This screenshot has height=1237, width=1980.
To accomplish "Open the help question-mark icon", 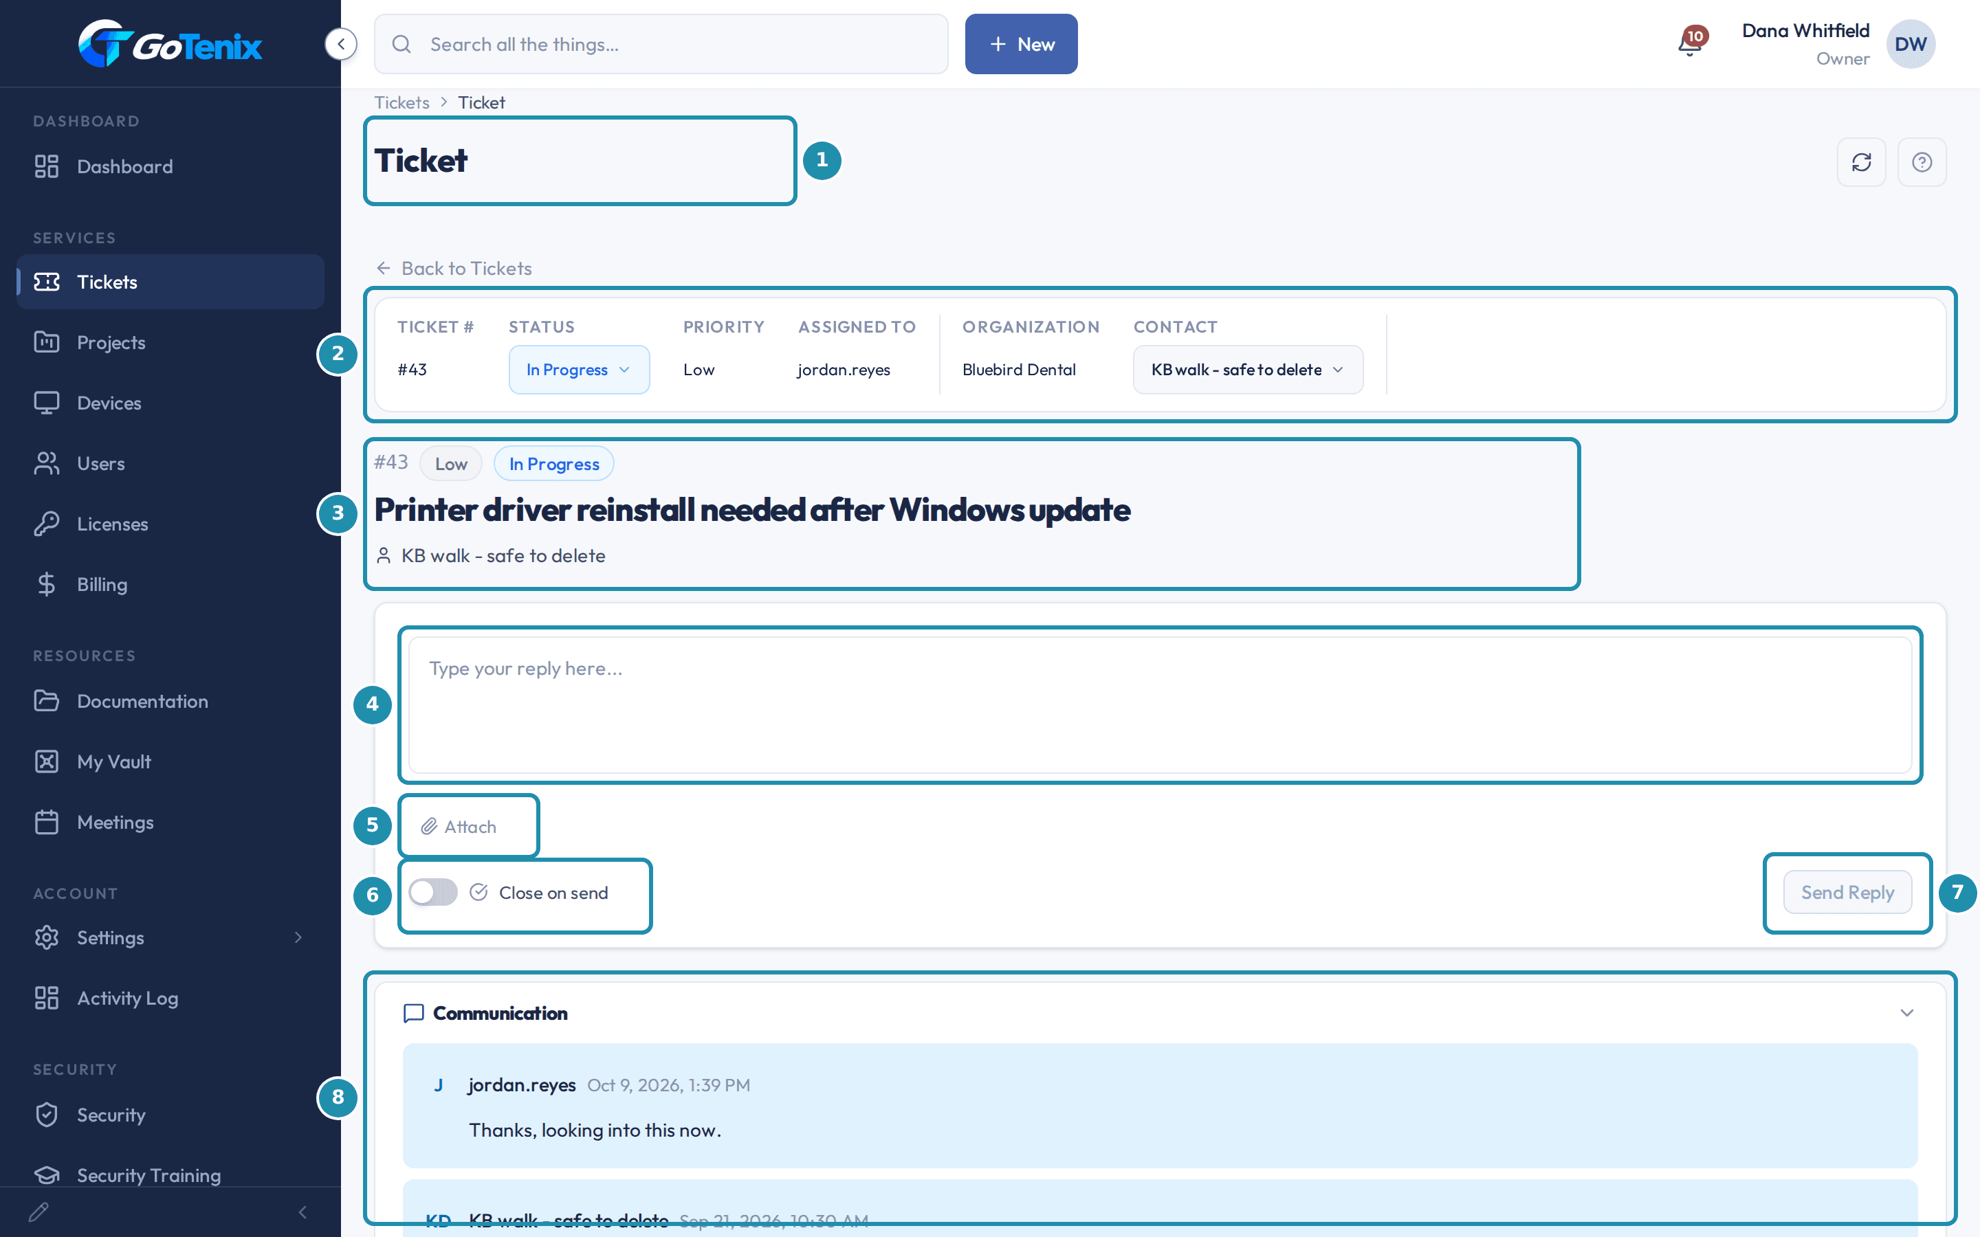I will 1922,162.
